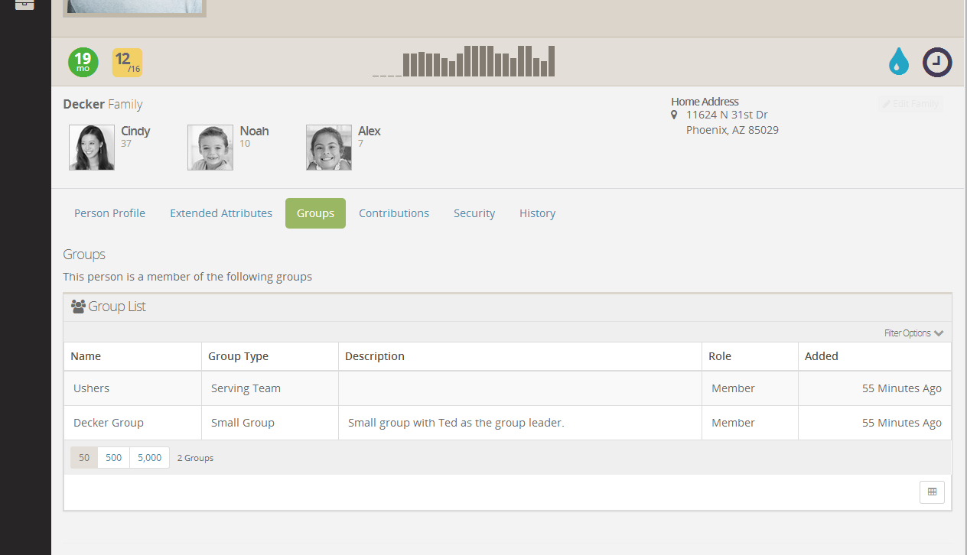Open Cindy's family member photo

pos(92,148)
